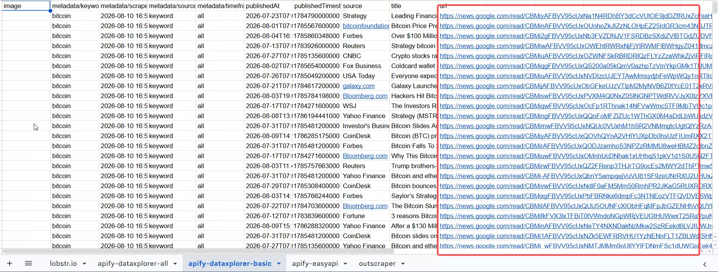Select the 1786194441000 timestamp cell
Image resolution: width=718 pixels, height=272 pixels.
click(317, 116)
